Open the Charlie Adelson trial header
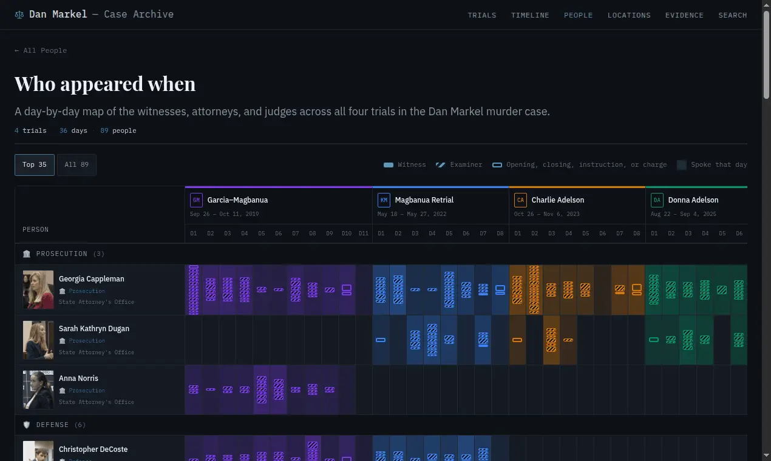 click(x=577, y=206)
